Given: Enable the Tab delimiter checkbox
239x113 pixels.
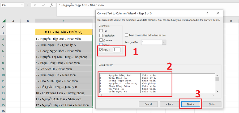Looking at the screenshot, I should pos(101,31).
